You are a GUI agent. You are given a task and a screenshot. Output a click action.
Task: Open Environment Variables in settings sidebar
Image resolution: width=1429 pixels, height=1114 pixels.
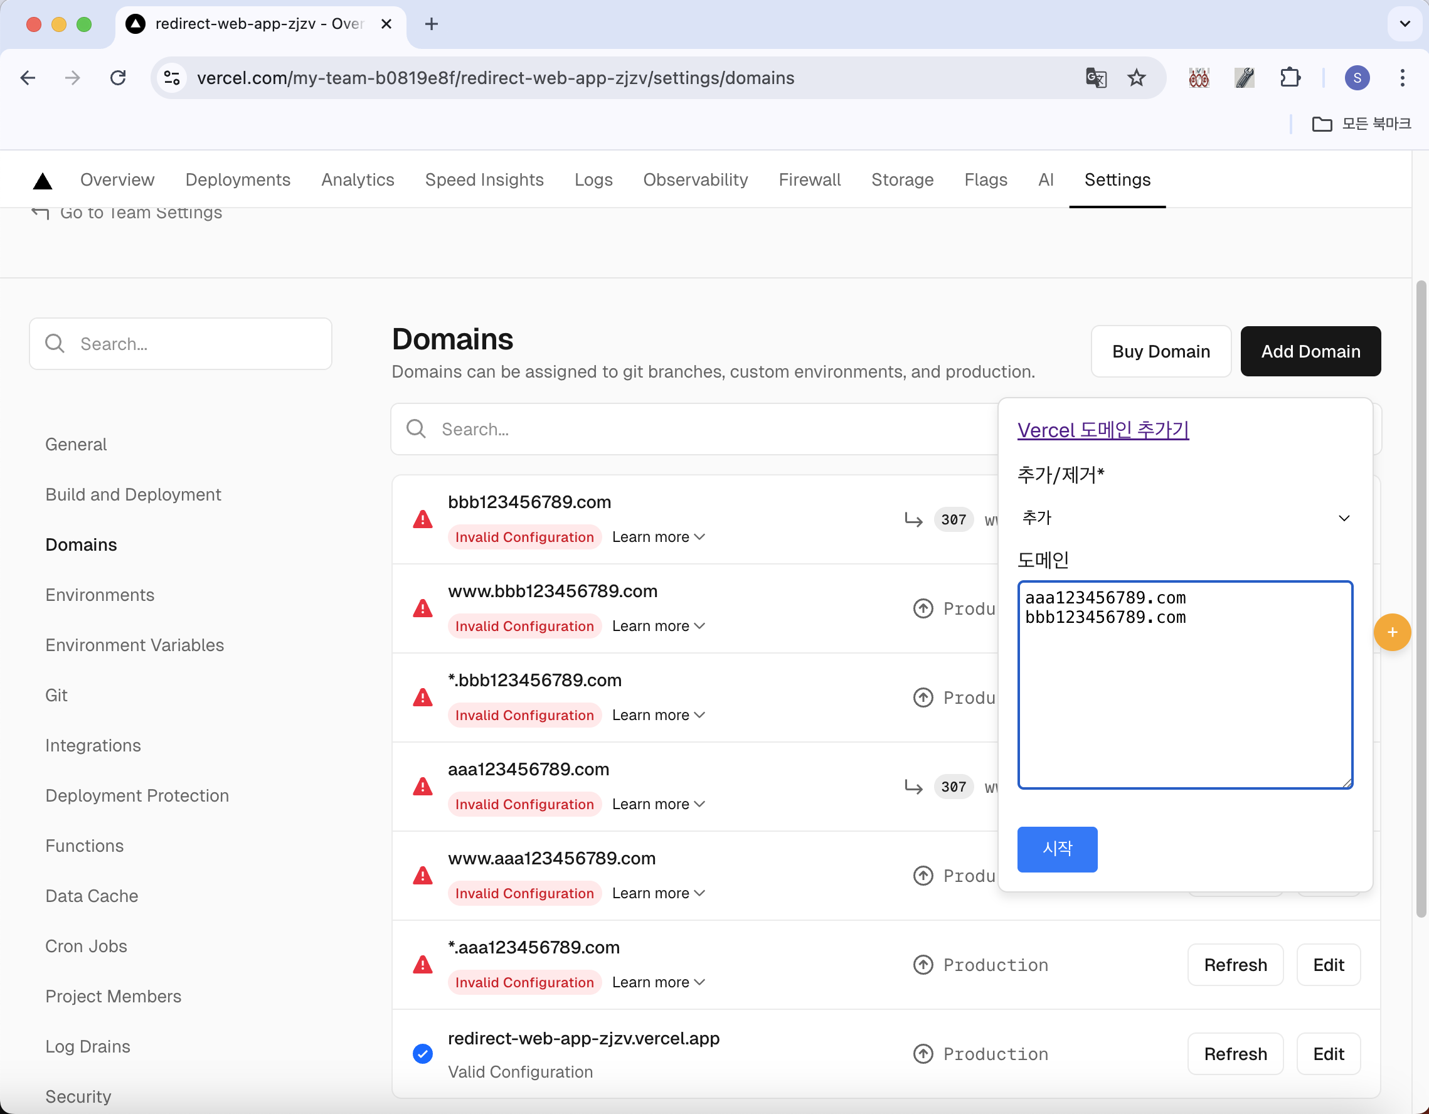coord(134,645)
